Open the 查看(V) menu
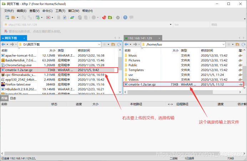Image resolution: width=247 pixels, height=161 pixels. (x=34, y=11)
